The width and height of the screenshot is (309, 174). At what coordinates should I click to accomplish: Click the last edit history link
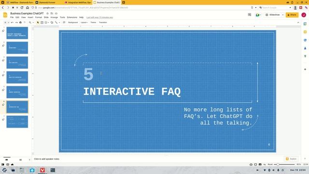(100, 17)
